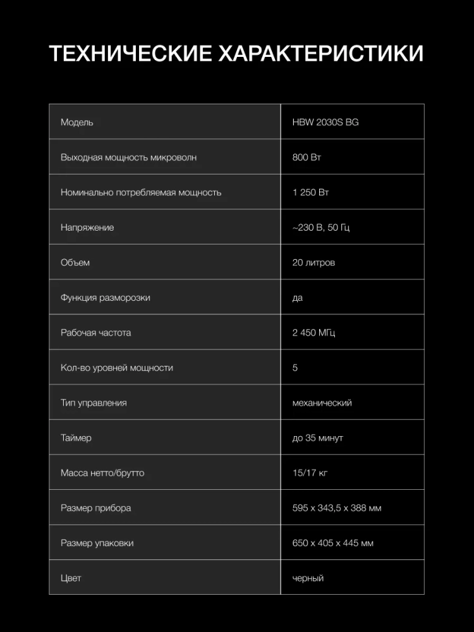Select the Размер упаковки label

coord(97,543)
